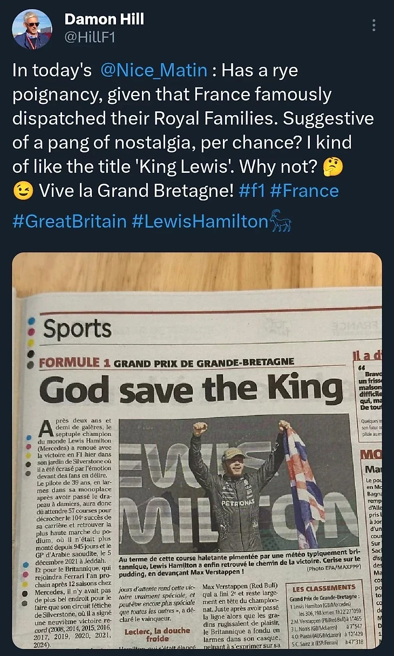Click the Damon Hill display name
This screenshot has width=394, height=656.
[104, 19]
